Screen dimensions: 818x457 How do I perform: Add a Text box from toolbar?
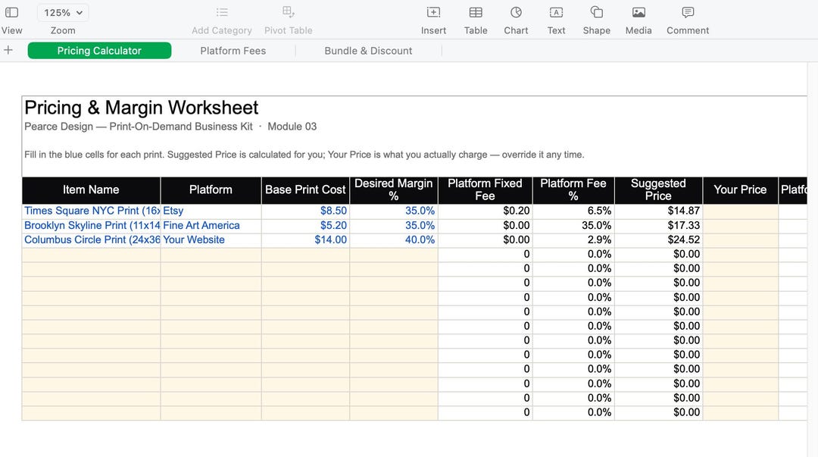(x=556, y=12)
